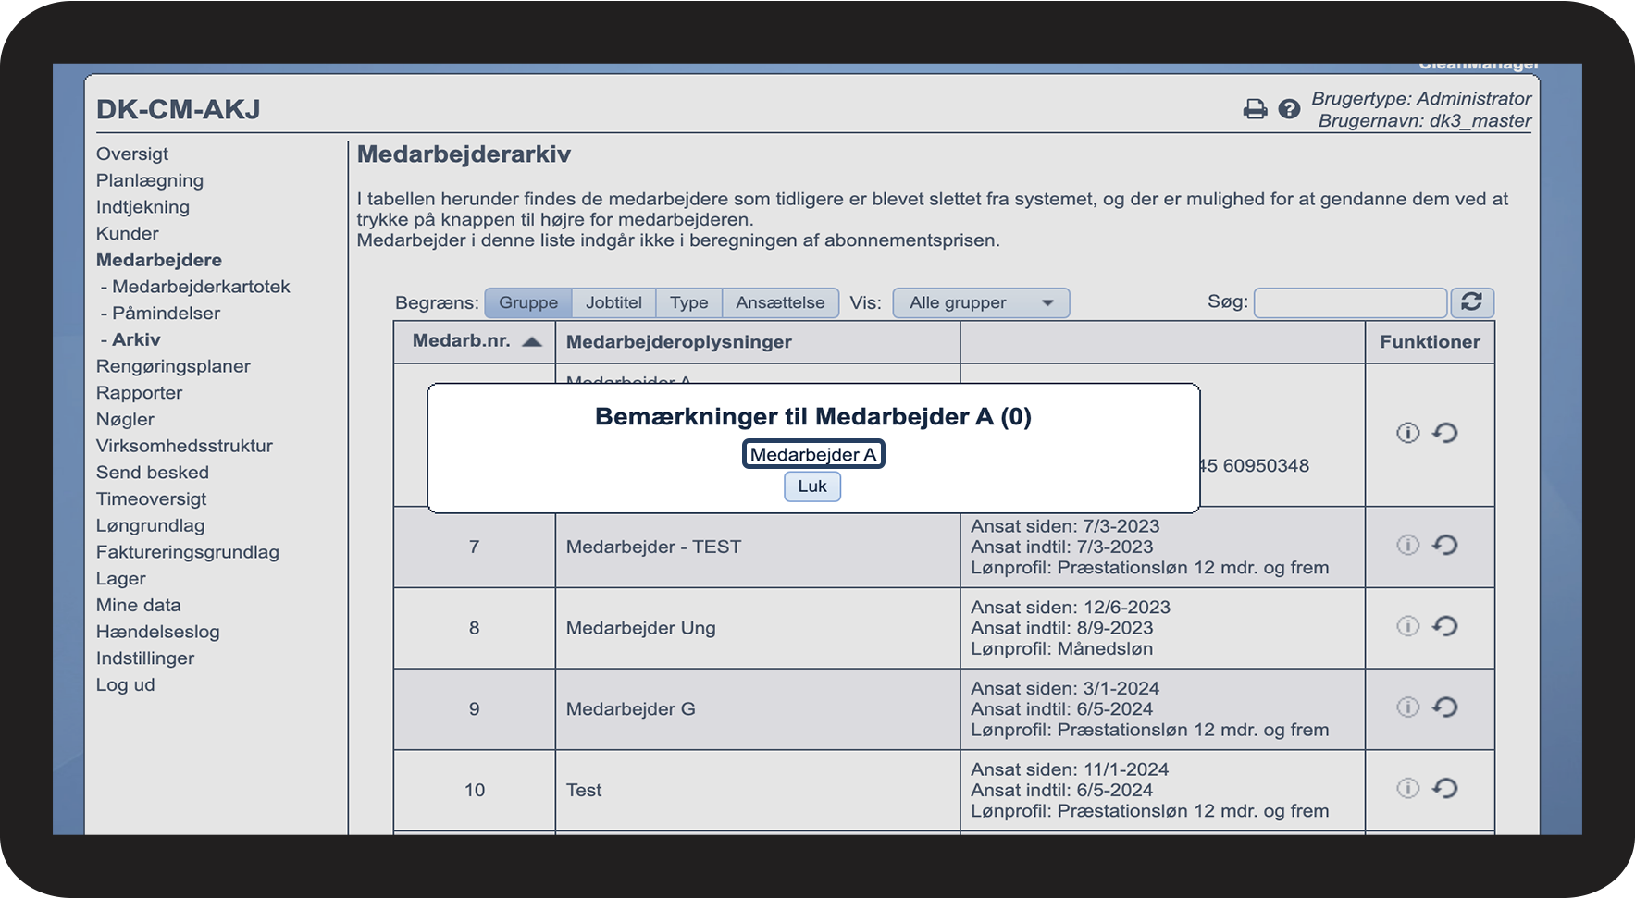The height and width of the screenshot is (898, 1635).
Task: Switch filter to Jobtitel
Action: 613,302
